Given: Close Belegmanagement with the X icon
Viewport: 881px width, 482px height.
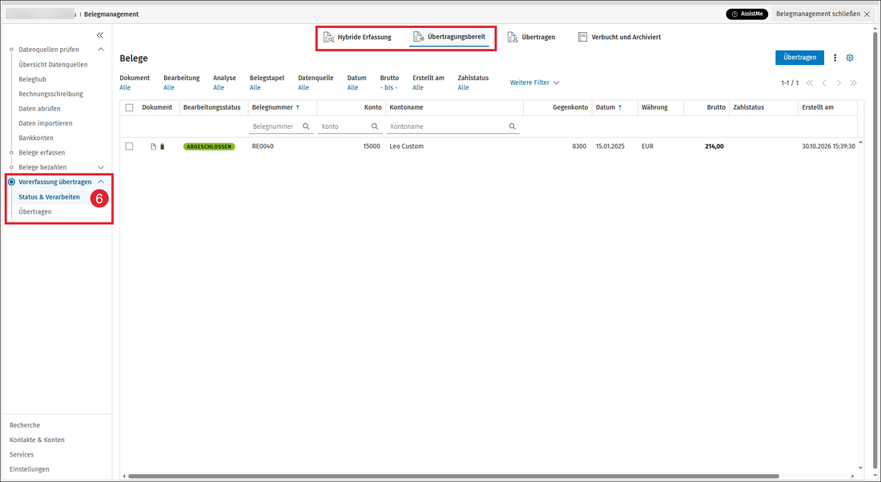Looking at the screenshot, I should pos(867,14).
